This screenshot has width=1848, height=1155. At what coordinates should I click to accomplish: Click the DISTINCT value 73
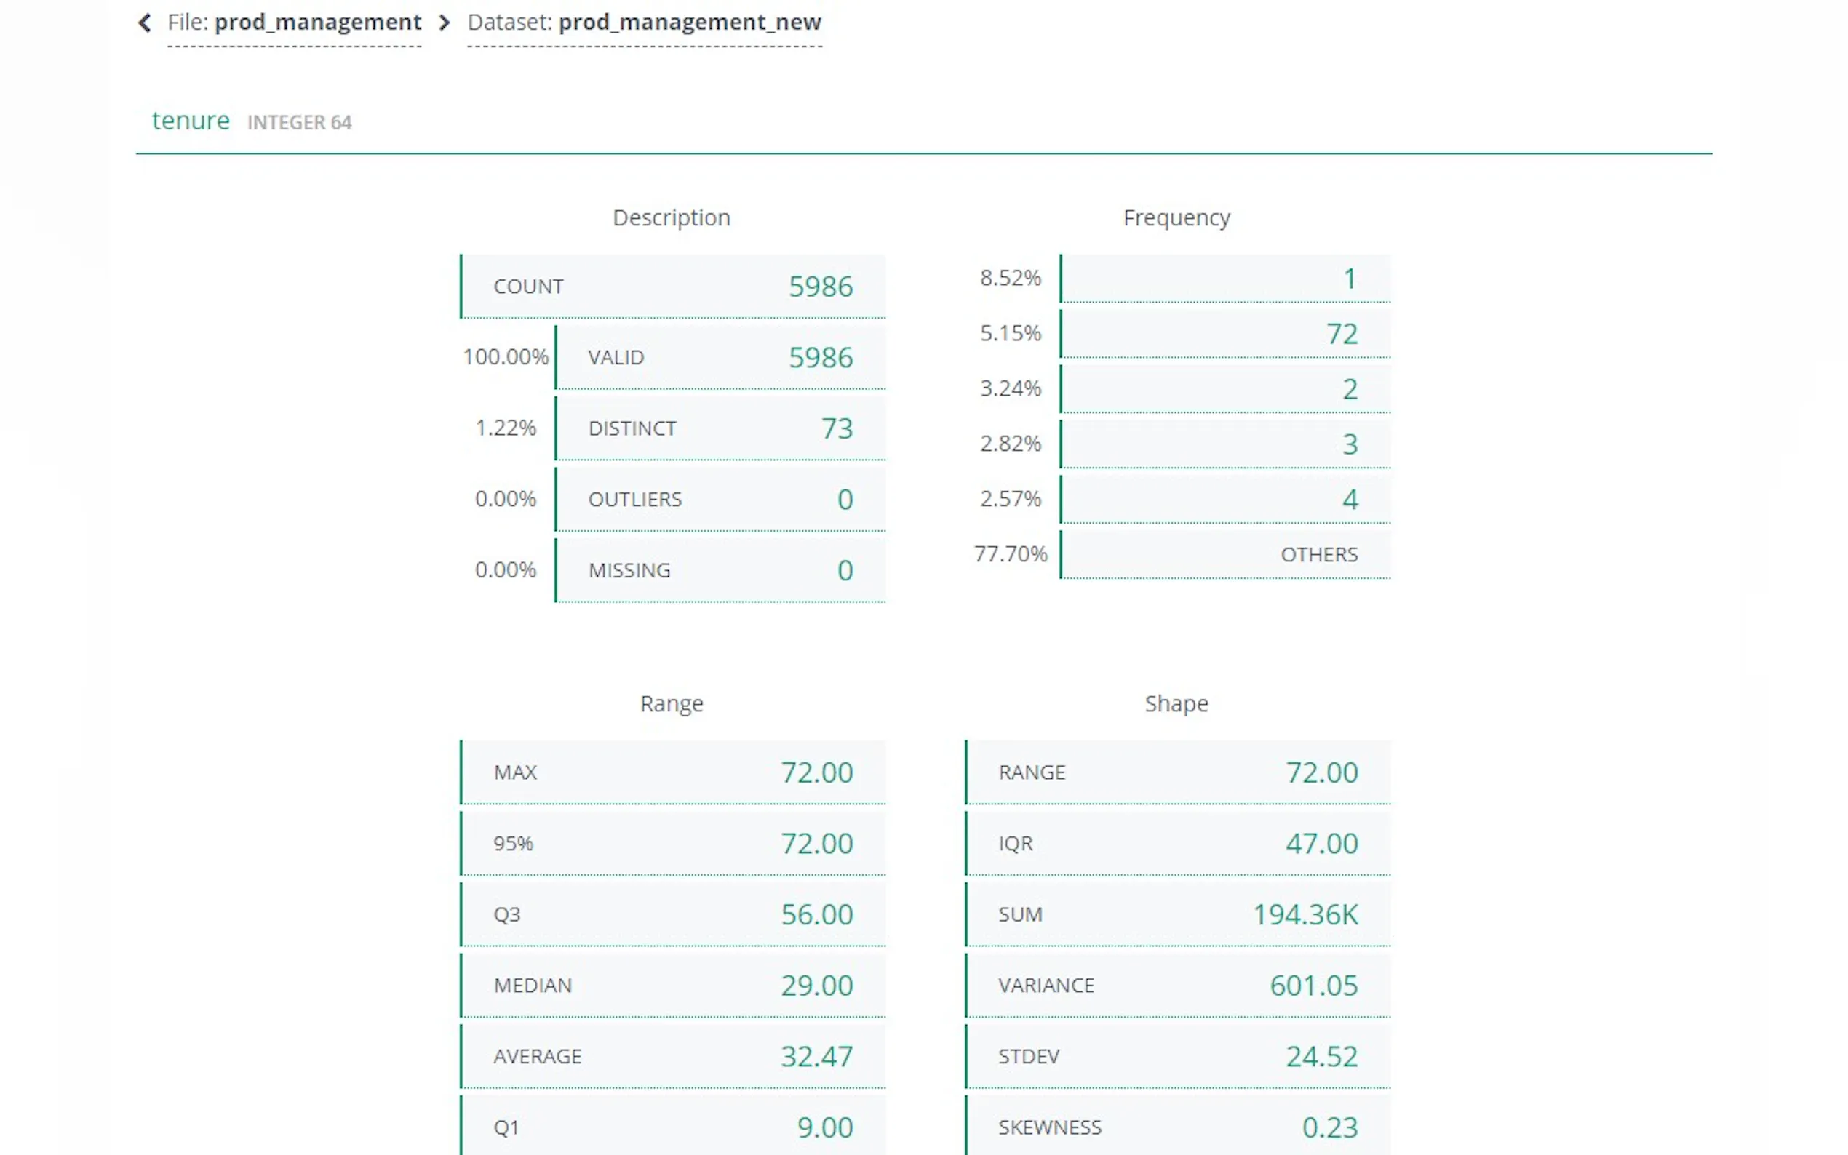pos(837,428)
